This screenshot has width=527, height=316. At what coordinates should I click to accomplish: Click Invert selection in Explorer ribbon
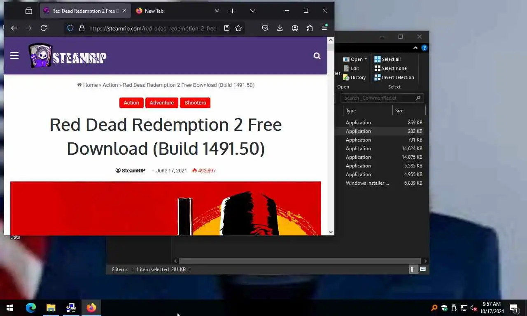[394, 77]
